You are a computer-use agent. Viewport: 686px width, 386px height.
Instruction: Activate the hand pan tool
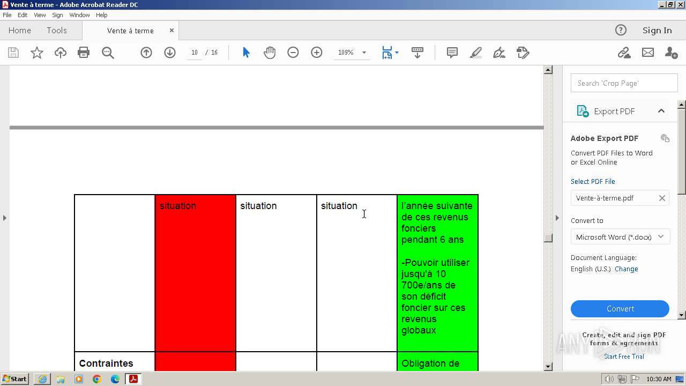270,53
